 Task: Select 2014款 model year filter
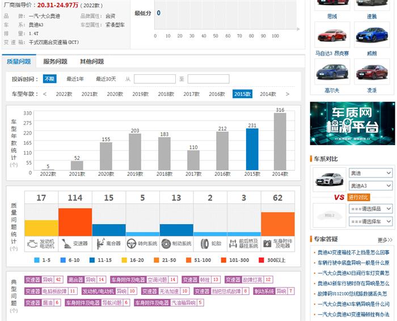[x=268, y=94]
